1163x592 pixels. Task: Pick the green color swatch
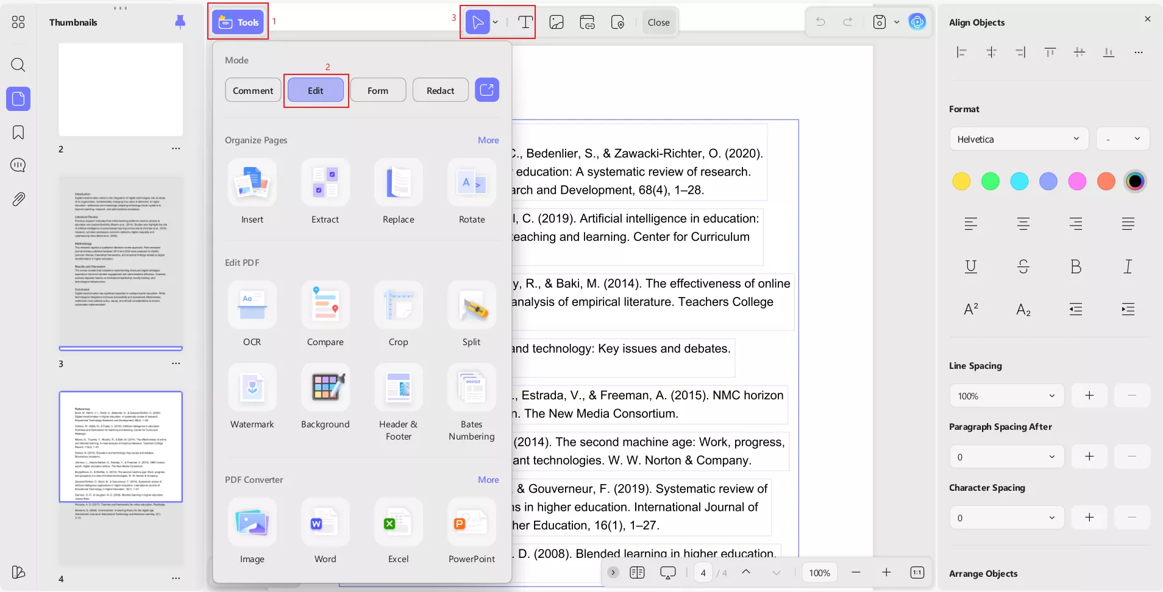(991, 181)
